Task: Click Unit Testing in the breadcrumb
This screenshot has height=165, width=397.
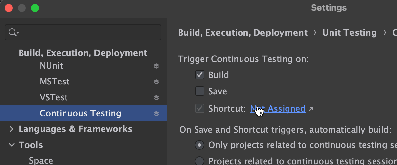Action: pyautogui.click(x=349, y=33)
